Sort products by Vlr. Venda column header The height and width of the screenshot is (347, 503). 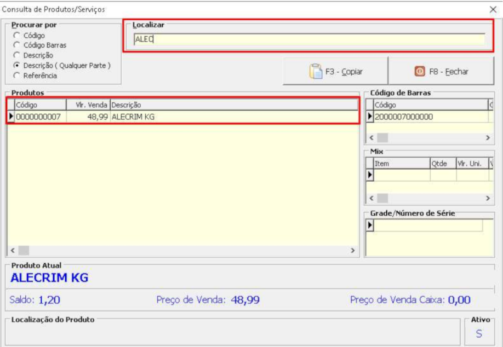[88, 105]
